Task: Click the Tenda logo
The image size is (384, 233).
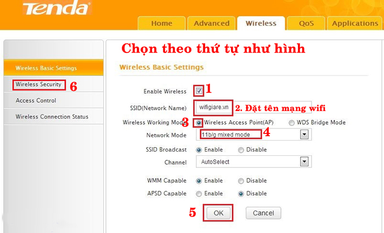Action: point(57,8)
